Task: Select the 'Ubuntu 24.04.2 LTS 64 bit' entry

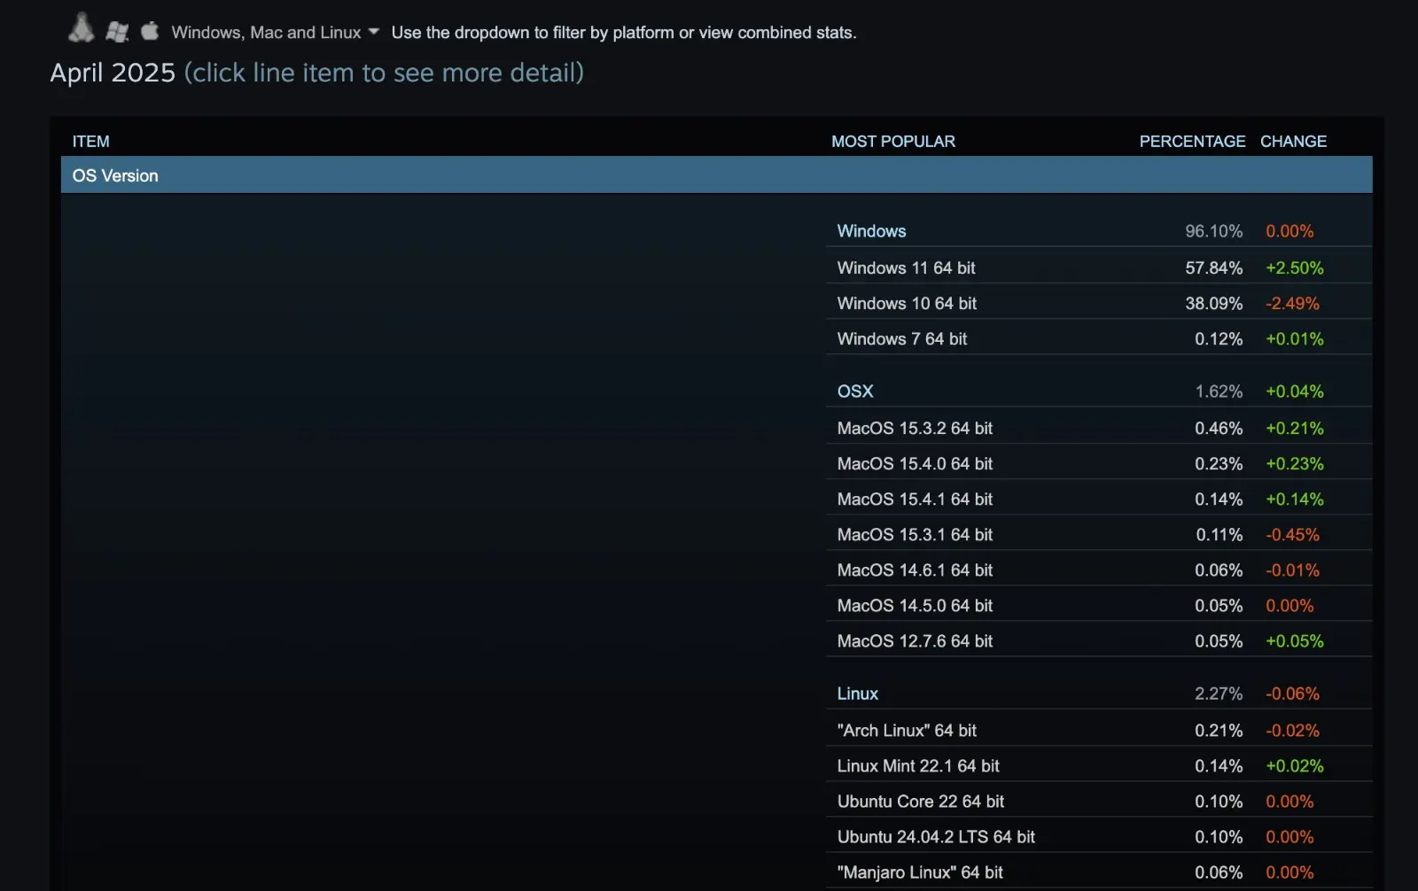Action: coord(936,836)
